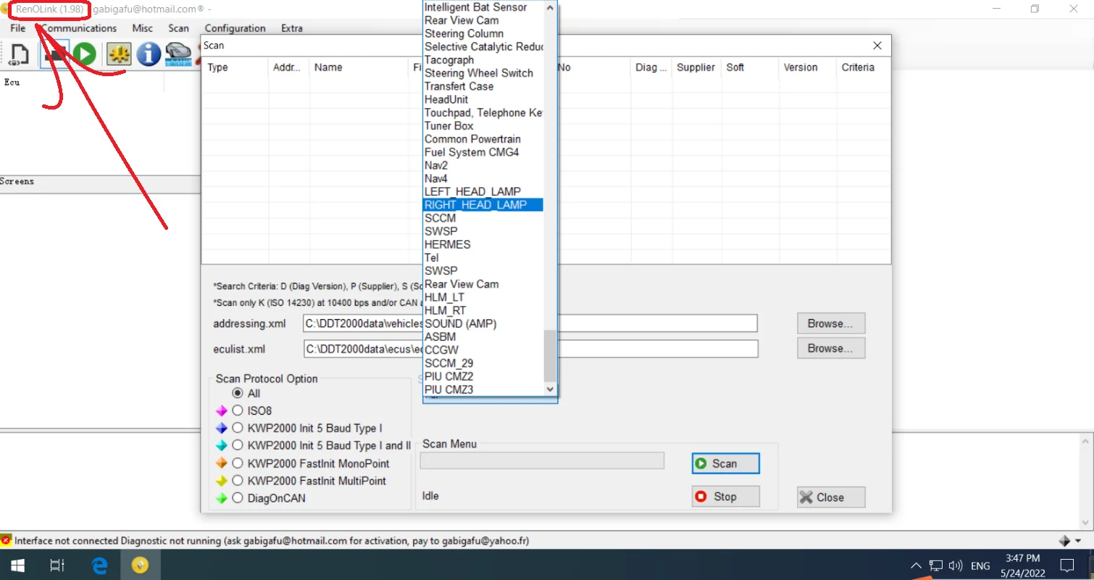
Task: Choose the highlighted RIGHT_HEAD_LAMP entry
Action: (483, 204)
